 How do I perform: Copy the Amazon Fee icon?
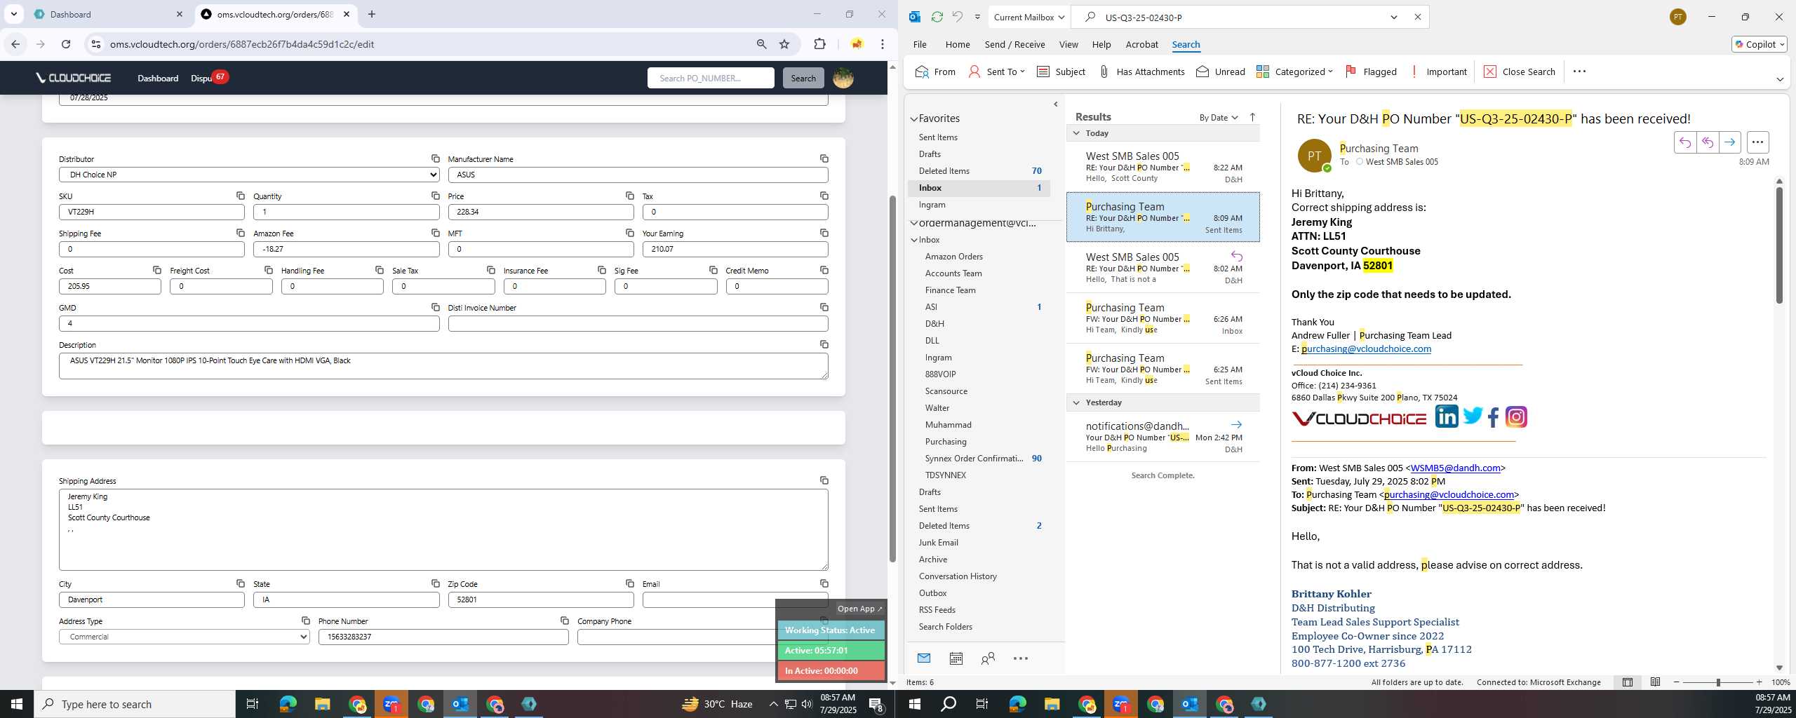(x=436, y=233)
